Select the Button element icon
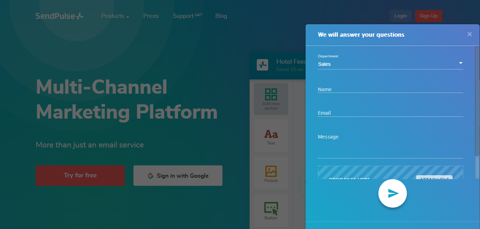 [271, 208]
